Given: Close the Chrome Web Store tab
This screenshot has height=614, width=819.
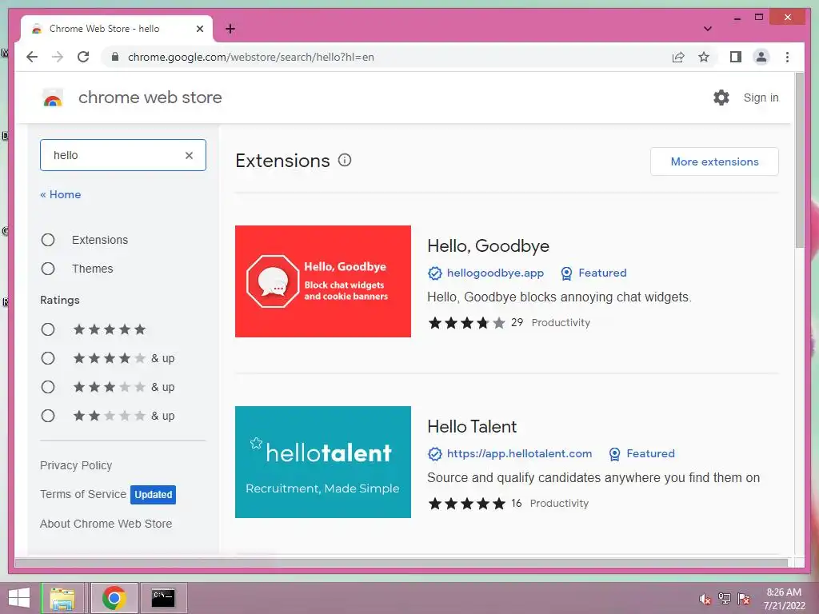Looking at the screenshot, I should pyautogui.click(x=199, y=29).
